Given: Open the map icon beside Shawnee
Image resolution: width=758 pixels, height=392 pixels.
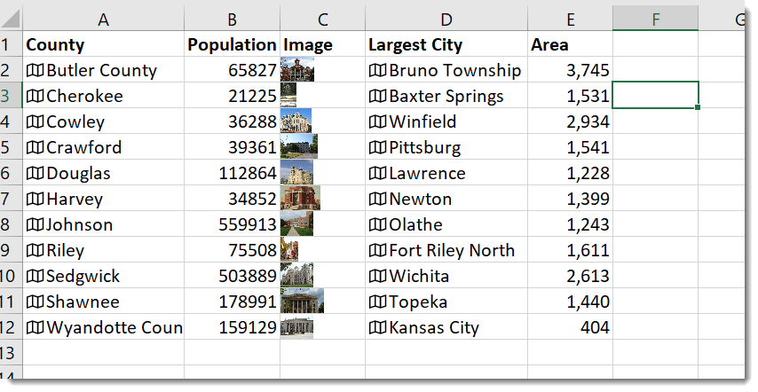Looking at the screenshot, I should 35,302.
